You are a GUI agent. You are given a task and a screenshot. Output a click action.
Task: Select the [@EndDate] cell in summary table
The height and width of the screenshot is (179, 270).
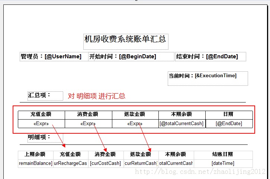click(x=229, y=124)
